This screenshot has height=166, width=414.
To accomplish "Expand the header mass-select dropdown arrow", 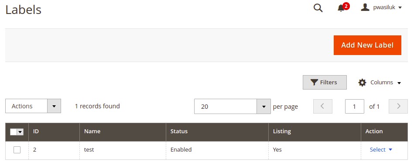I will (20, 131).
